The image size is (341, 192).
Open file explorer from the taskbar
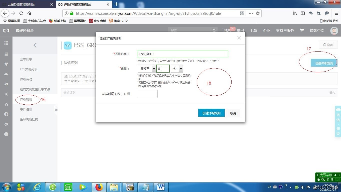114,187
